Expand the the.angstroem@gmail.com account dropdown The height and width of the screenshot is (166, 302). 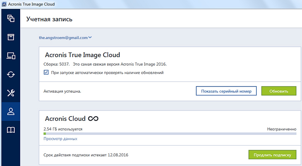coord(65,38)
